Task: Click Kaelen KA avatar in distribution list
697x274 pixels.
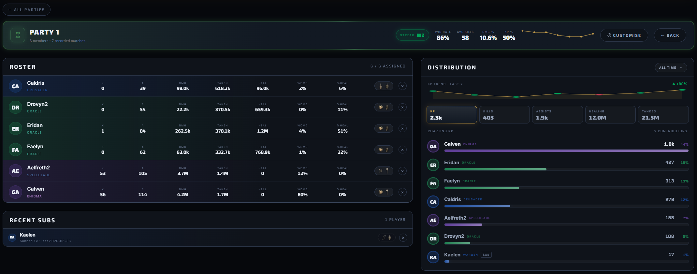Action: (433, 257)
